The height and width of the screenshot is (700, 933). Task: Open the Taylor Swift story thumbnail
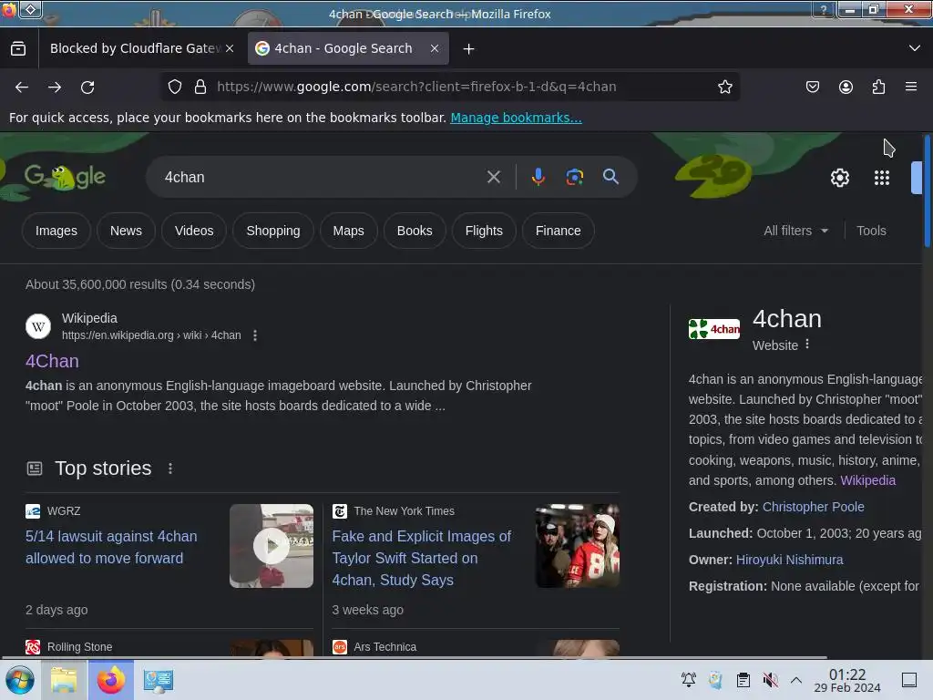(577, 546)
